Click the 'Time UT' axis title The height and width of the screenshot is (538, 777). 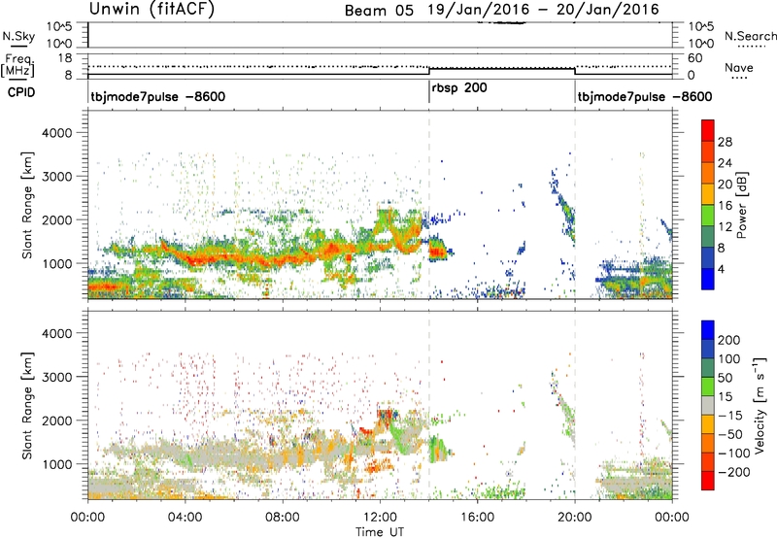[x=380, y=532]
